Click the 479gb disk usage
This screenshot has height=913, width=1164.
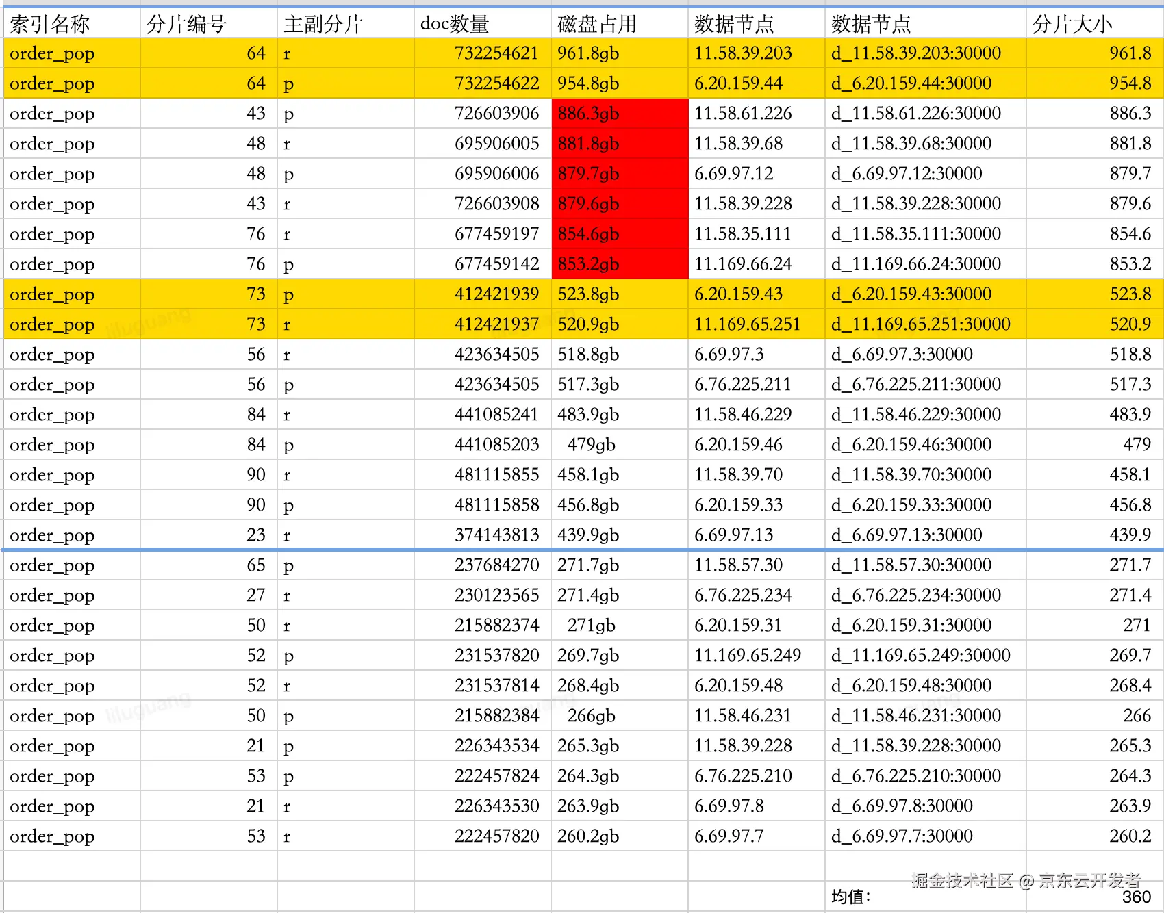coord(620,445)
